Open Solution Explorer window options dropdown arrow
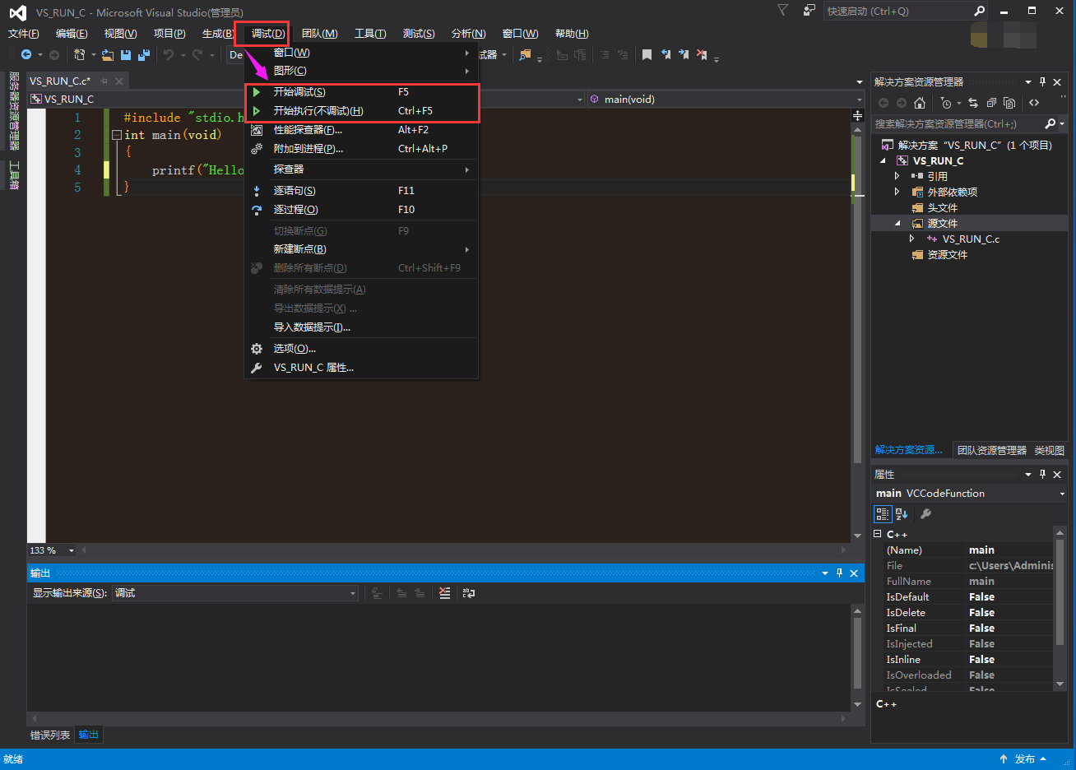Viewport: 1076px width, 770px height. tap(1028, 82)
